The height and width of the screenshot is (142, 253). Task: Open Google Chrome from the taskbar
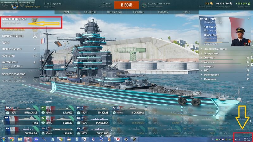pos(12,139)
